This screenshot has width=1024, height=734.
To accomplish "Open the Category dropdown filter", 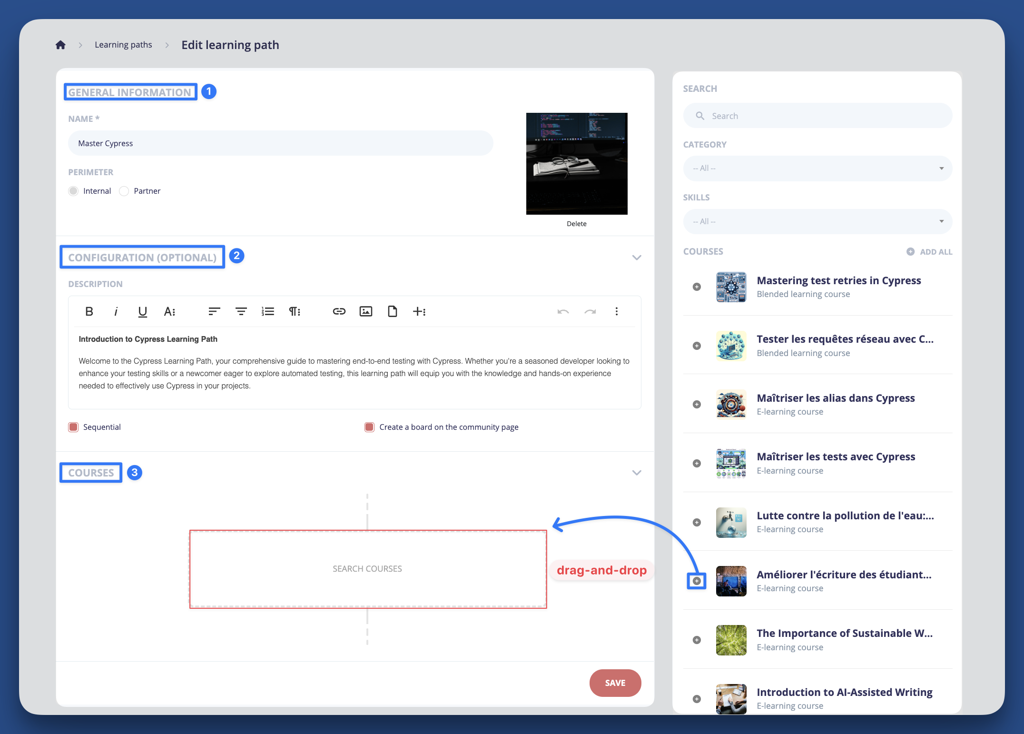I will point(817,169).
